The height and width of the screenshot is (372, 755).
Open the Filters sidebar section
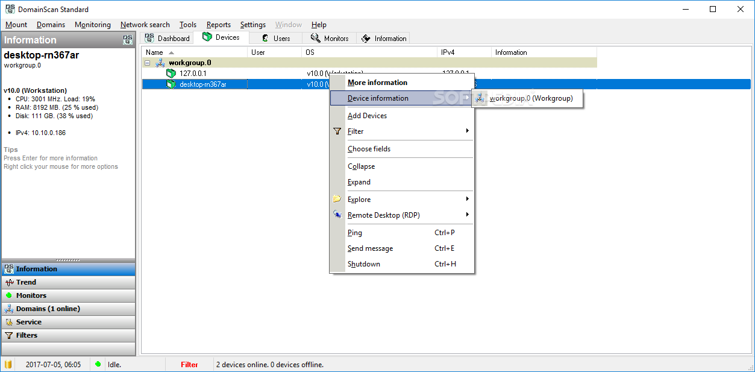tap(69, 335)
